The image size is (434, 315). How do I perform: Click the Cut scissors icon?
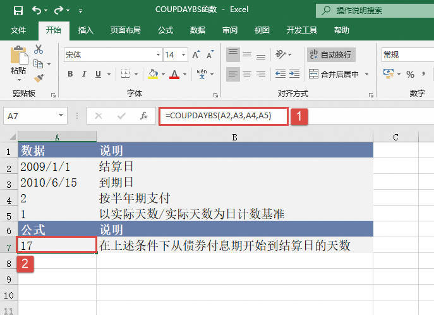39,49
